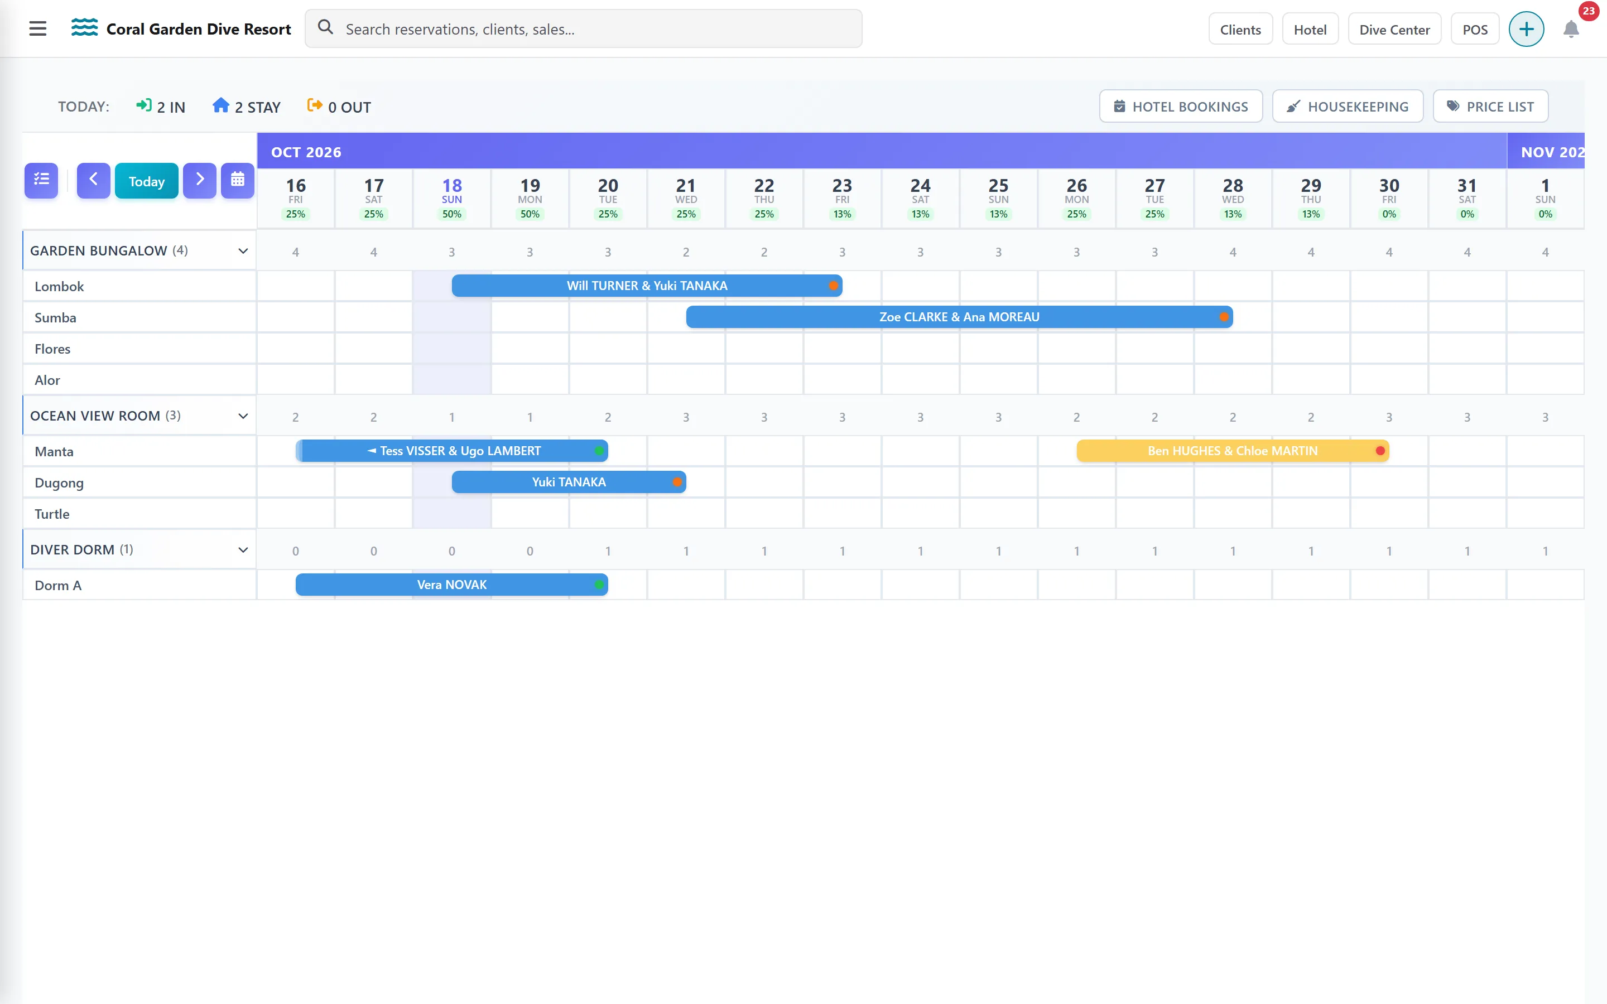Viewport: 1607px width, 1004px height.
Task: Collapse the Diver Dorm group
Action: [243, 550]
